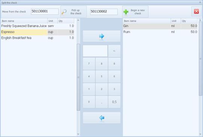
Task: Click the left list scrollbar thumb
Action: (78, 77)
